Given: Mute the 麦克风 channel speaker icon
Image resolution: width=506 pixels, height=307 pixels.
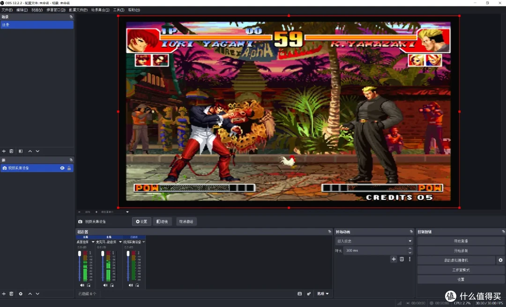Looking at the screenshot, I should click(x=105, y=285).
